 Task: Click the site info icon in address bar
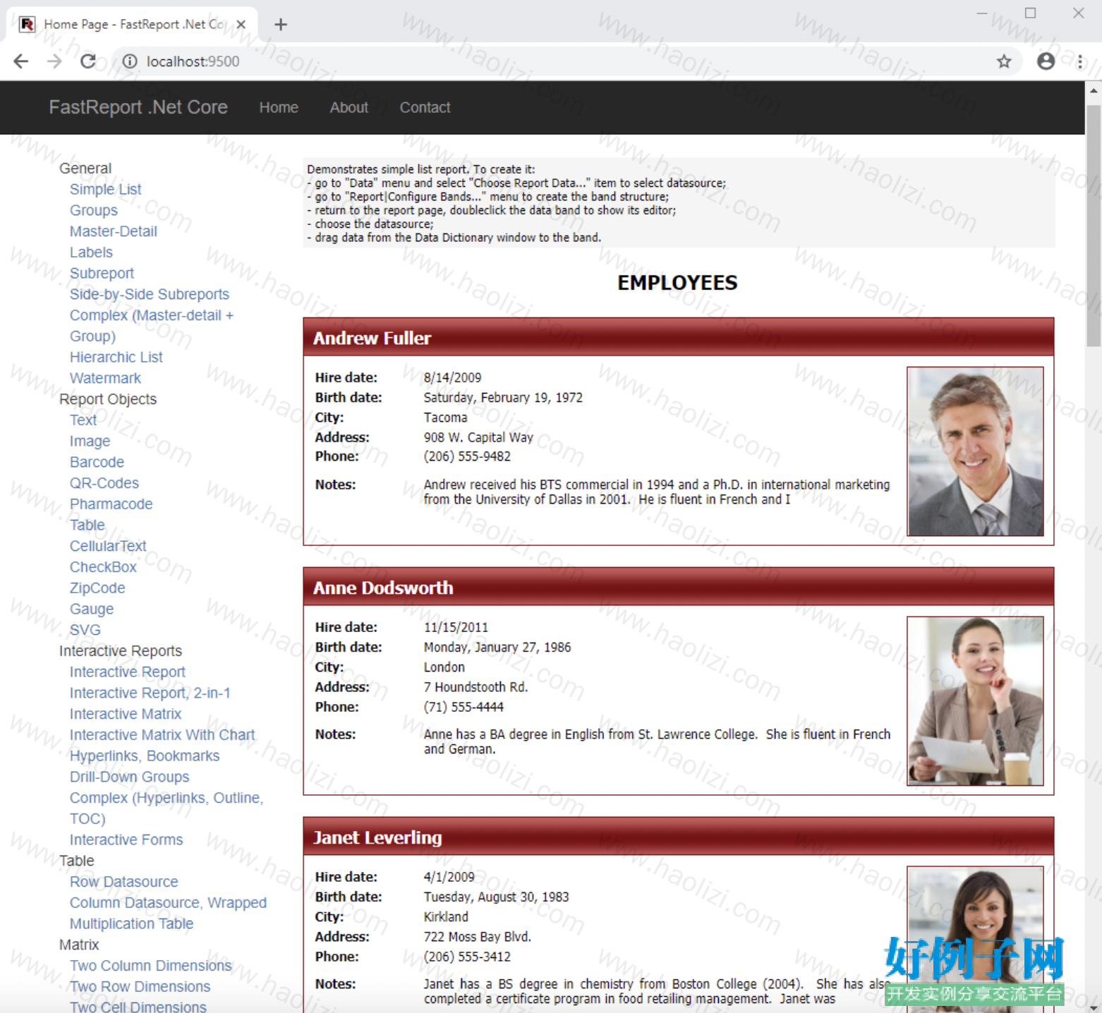click(130, 61)
